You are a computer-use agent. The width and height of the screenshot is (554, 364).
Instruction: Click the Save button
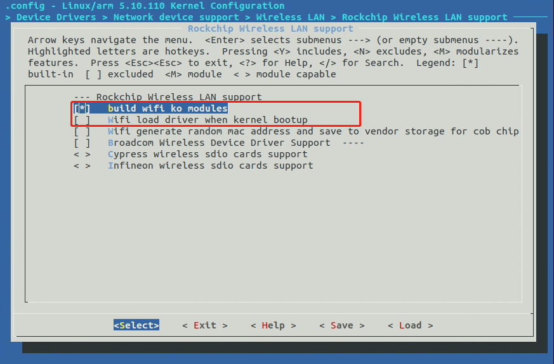341,325
